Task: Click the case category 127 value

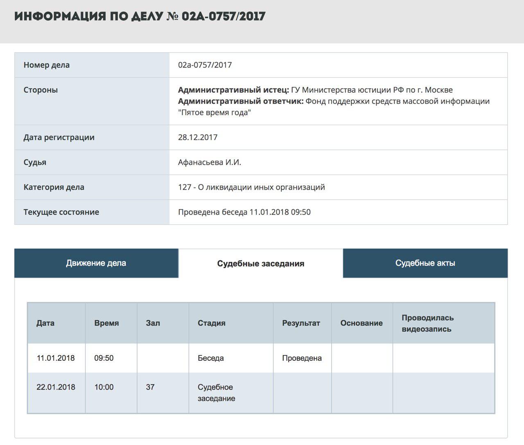Action: [251, 187]
